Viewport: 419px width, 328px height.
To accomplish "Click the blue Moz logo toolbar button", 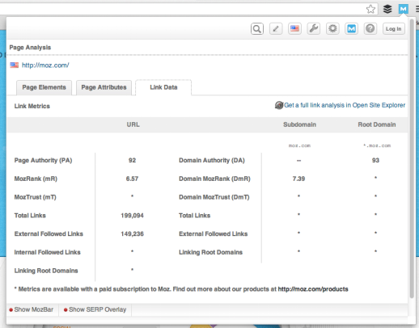I will (351, 28).
